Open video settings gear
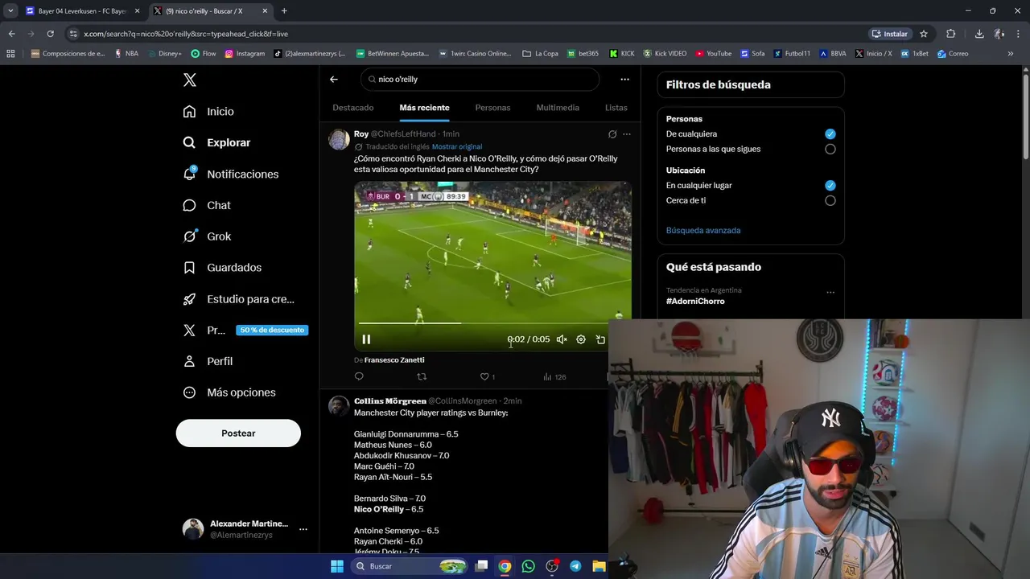Screen dimensions: 1030x579 [581, 339]
